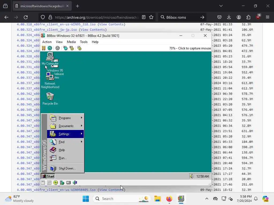Image resolution: width=274 pixels, height=205 pixels.
Task: Open Firefox account icon
Action: 239,17
